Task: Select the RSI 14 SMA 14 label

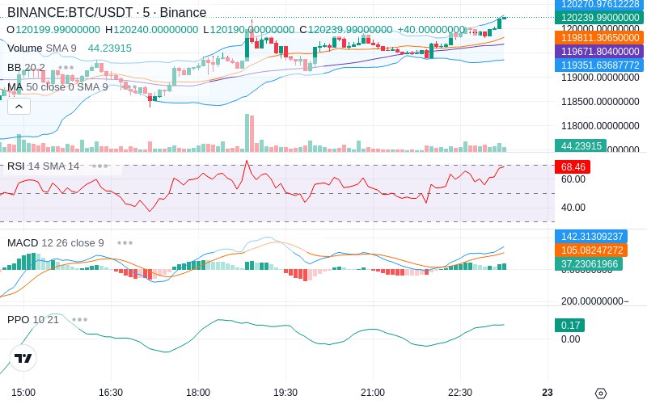Action: (44, 166)
